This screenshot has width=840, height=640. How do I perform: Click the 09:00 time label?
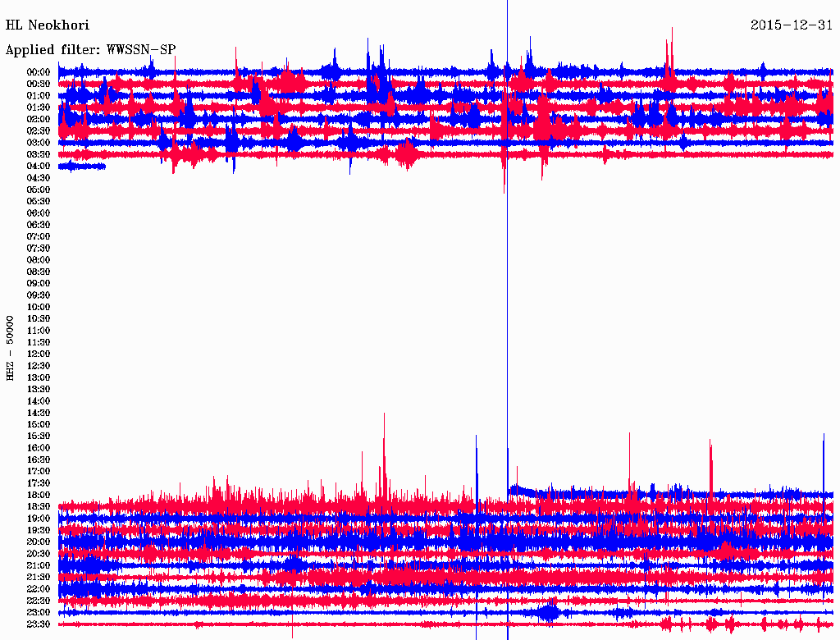39,284
